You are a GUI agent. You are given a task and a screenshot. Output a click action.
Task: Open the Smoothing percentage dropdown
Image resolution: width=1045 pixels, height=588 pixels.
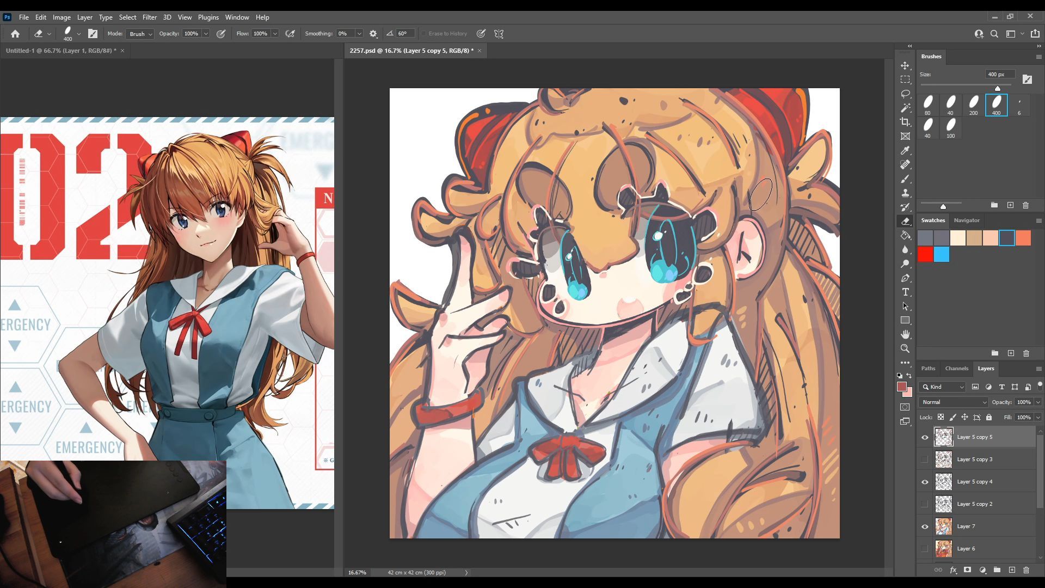coord(359,34)
